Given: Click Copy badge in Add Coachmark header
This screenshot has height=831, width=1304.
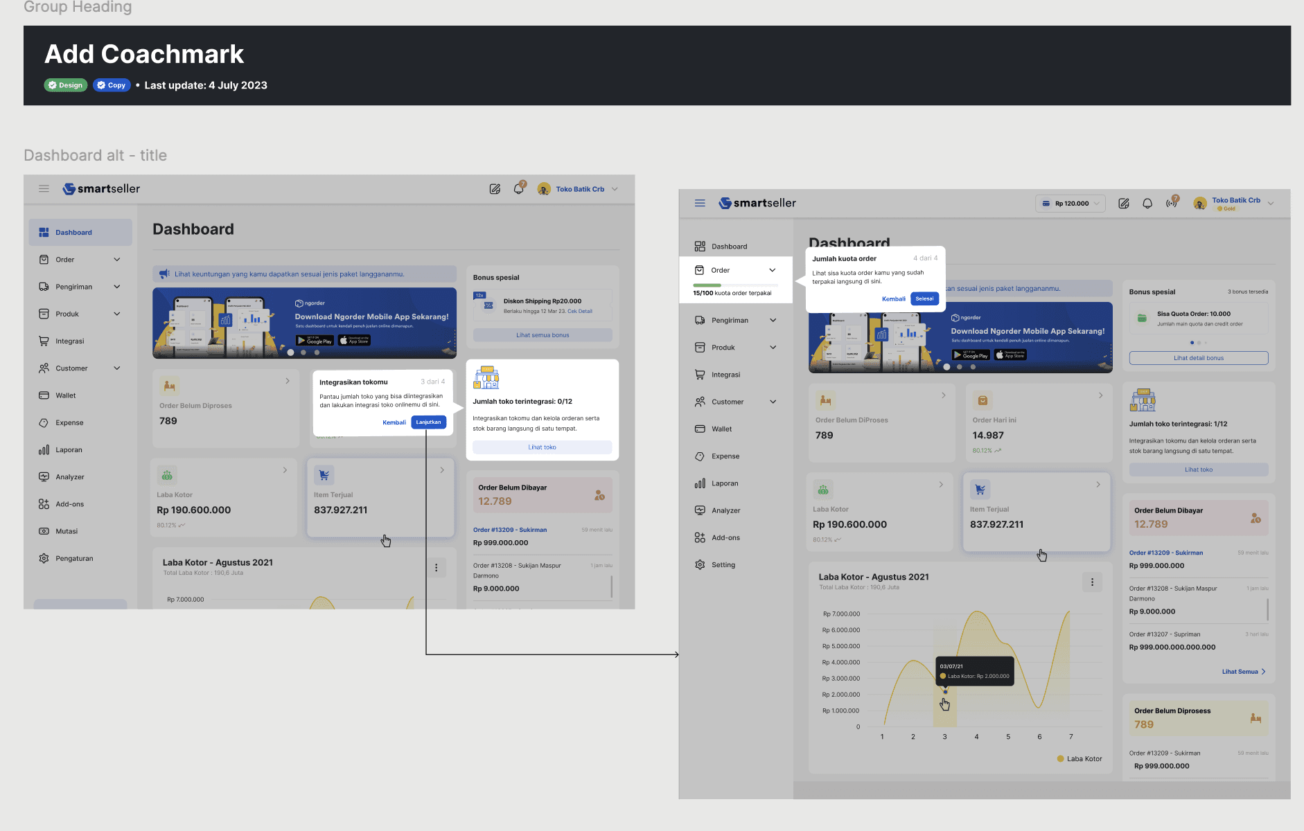Looking at the screenshot, I should coord(112,85).
